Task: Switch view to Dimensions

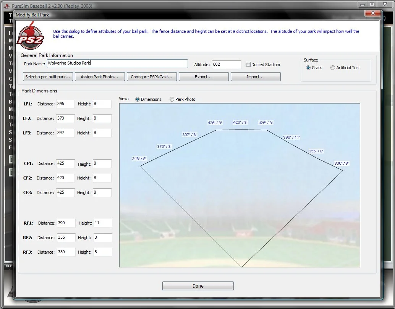Action: (137, 99)
